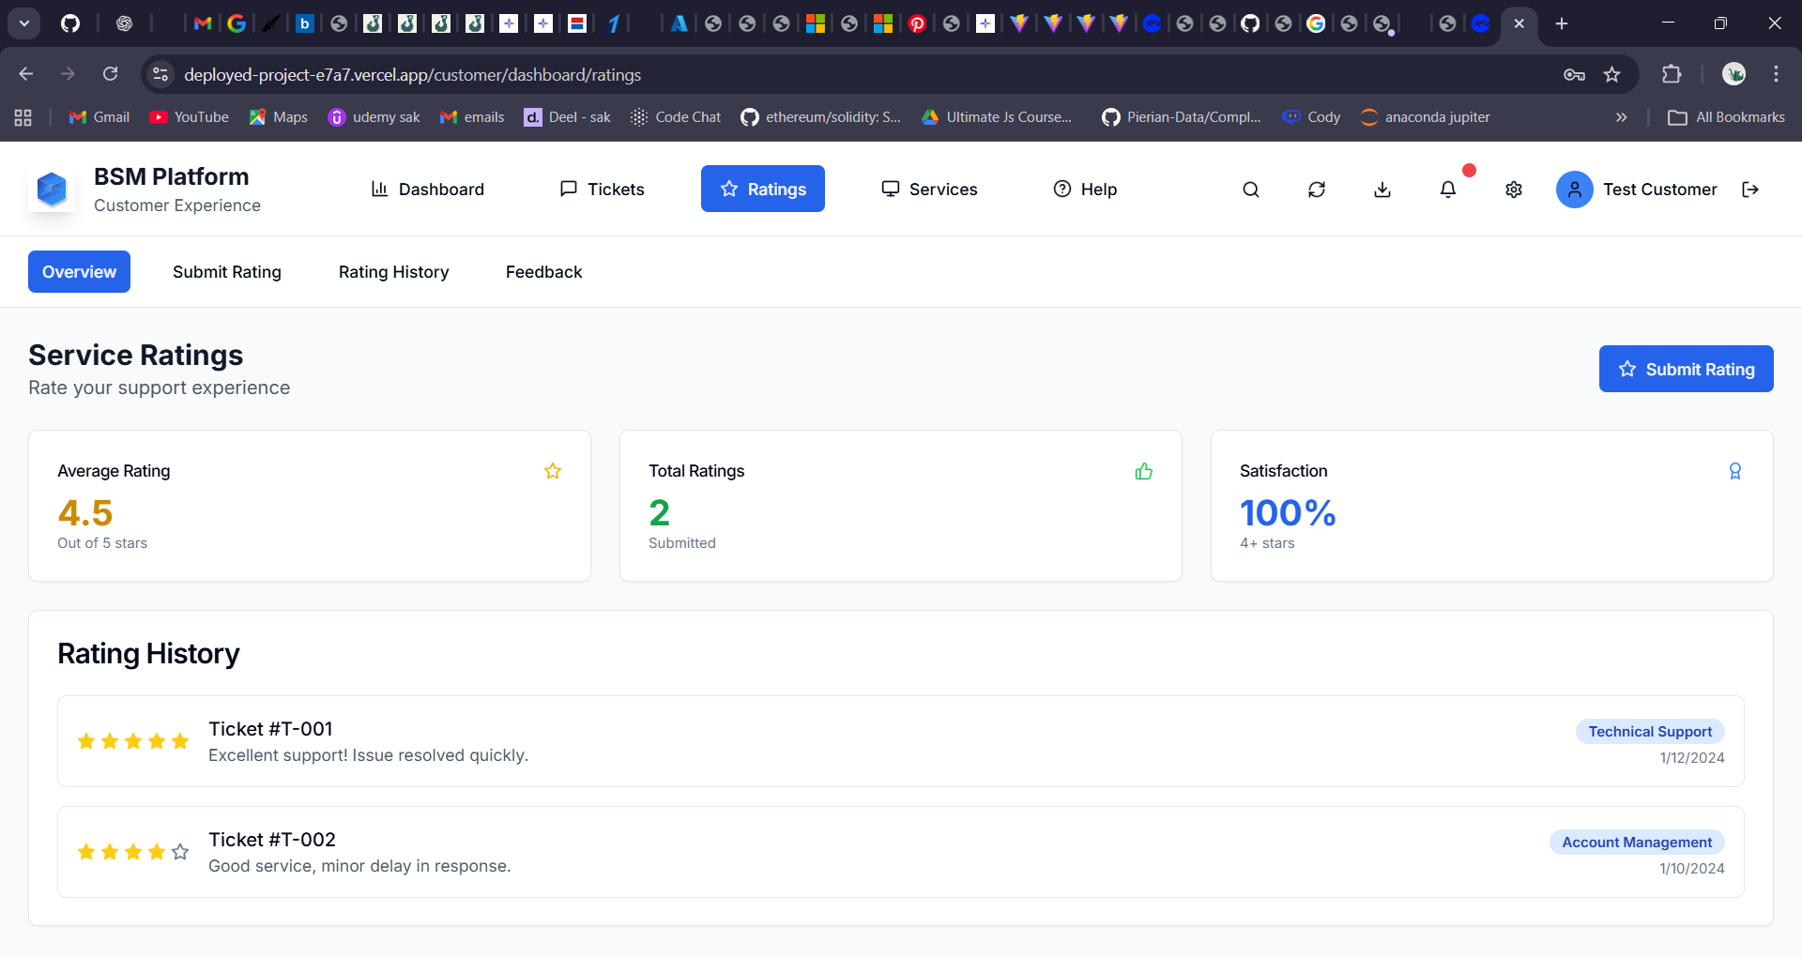Open the Maps bookmark

tap(278, 117)
